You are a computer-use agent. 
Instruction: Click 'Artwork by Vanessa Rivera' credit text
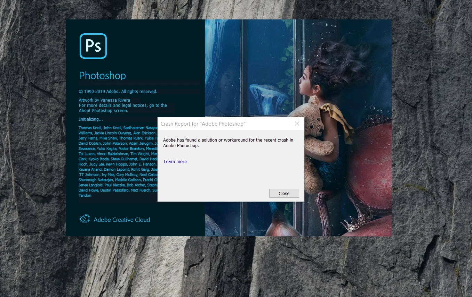pyautogui.click(x=104, y=100)
